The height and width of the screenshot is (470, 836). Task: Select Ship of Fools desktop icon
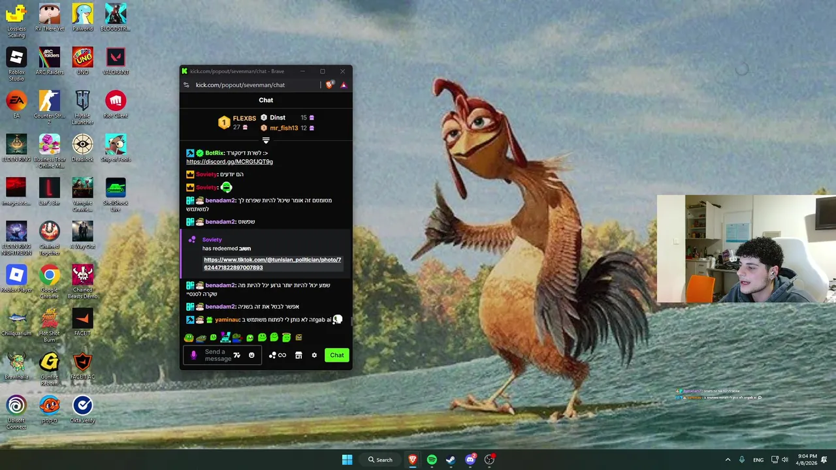click(116, 149)
